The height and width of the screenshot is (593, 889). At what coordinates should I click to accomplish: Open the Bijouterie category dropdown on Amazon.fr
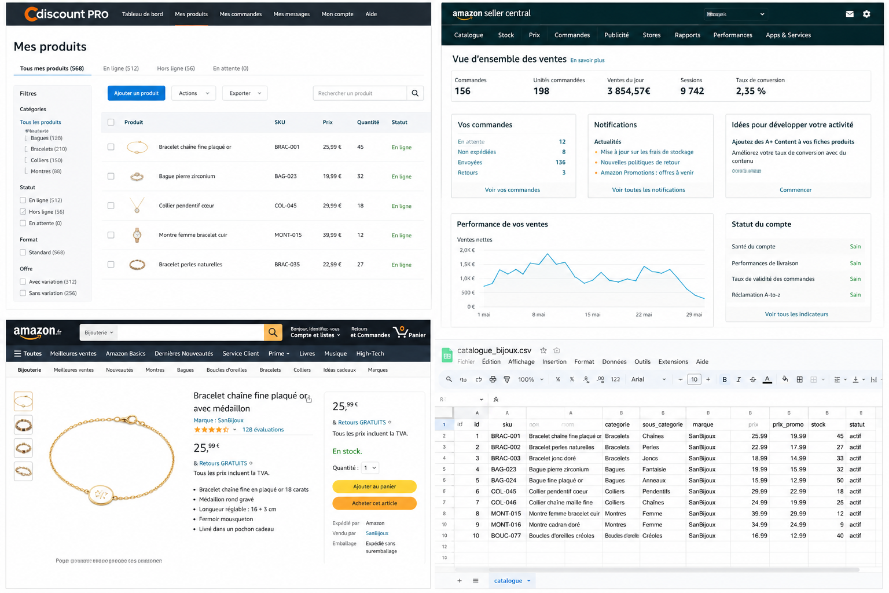pos(98,332)
